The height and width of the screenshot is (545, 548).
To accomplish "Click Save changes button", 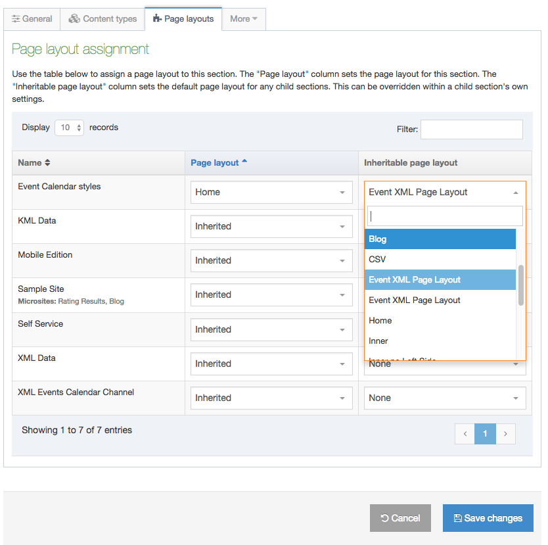I will point(488,518).
